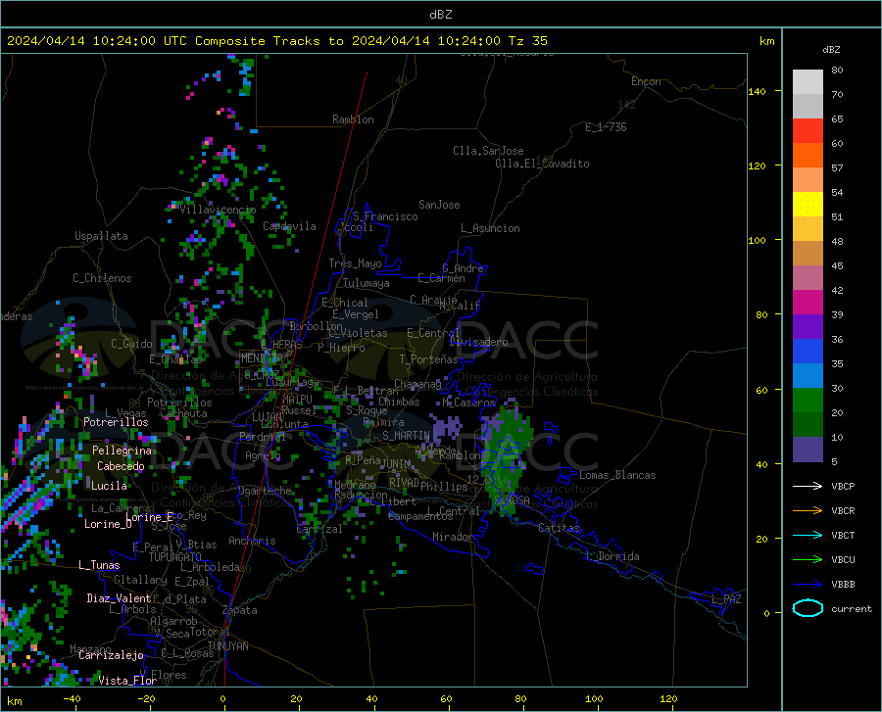The width and height of the screenshot is (882, 712).
Task: Pick the magenta 42 dBZ color swatch
Action: (x=808, y=303)
